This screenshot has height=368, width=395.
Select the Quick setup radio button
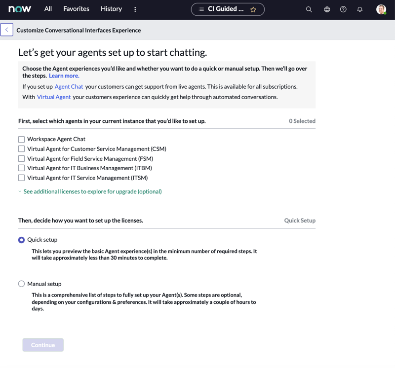tap(21, 240)
